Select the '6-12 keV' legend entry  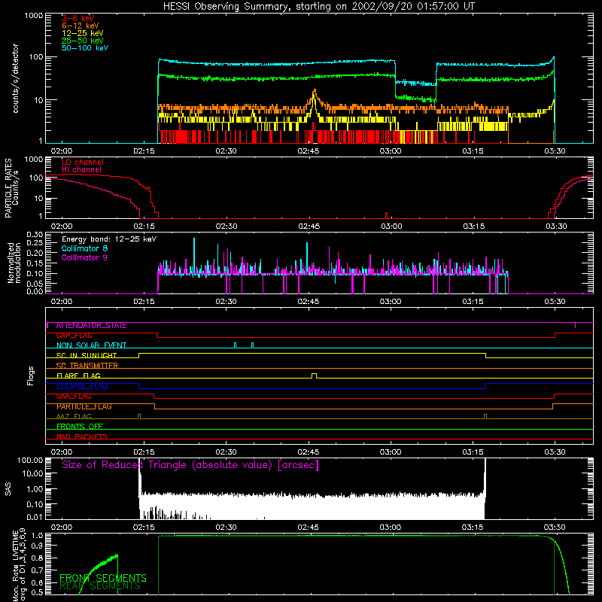(81, 26)
